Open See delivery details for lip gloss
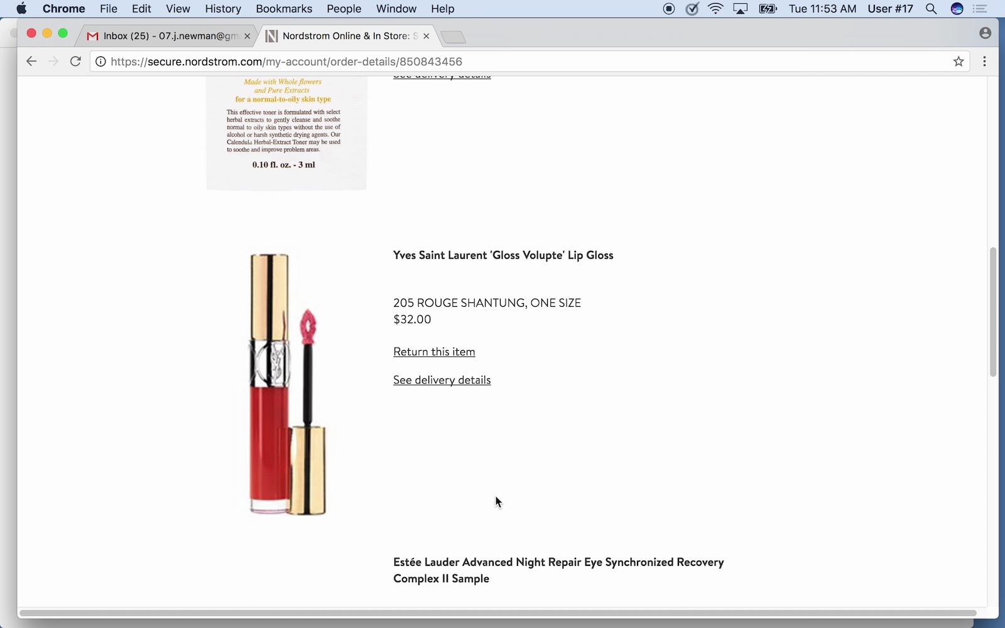 [x=442, y=380]
